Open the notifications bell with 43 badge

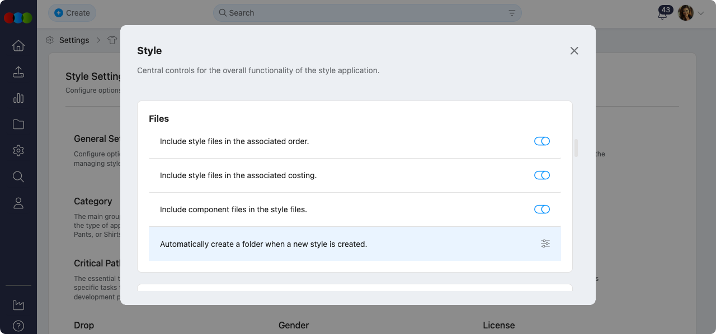click(x=663, y=14)
